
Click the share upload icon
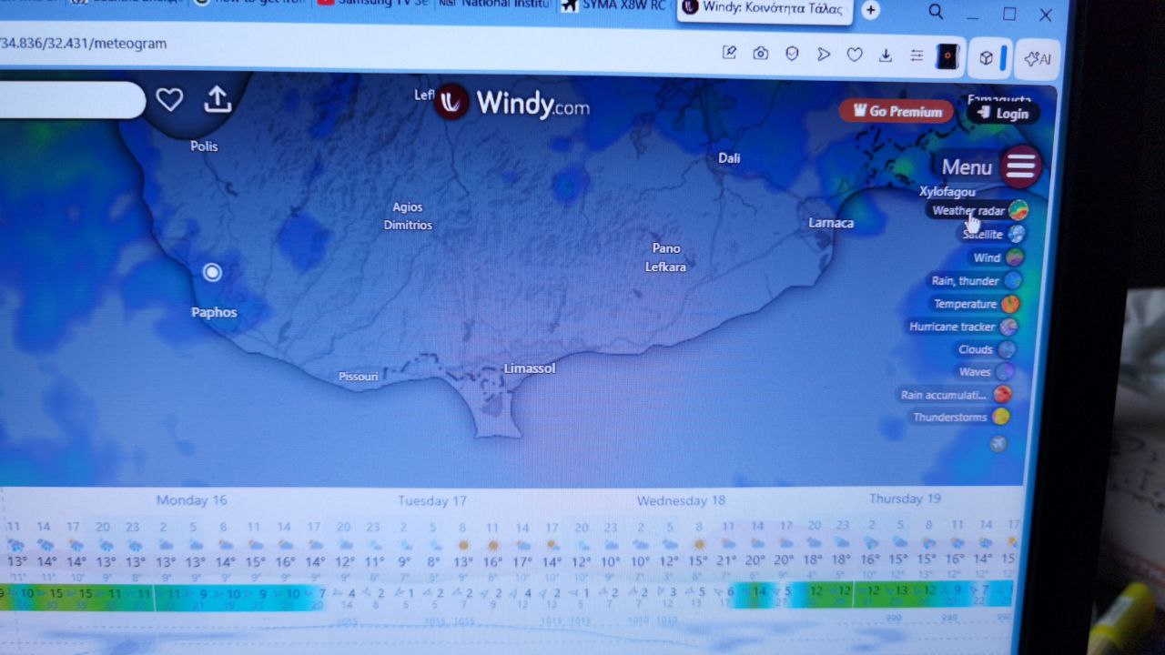(218, 99)
